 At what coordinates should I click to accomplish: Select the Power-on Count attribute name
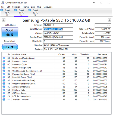pyautogui.click(x=20, y=64)
